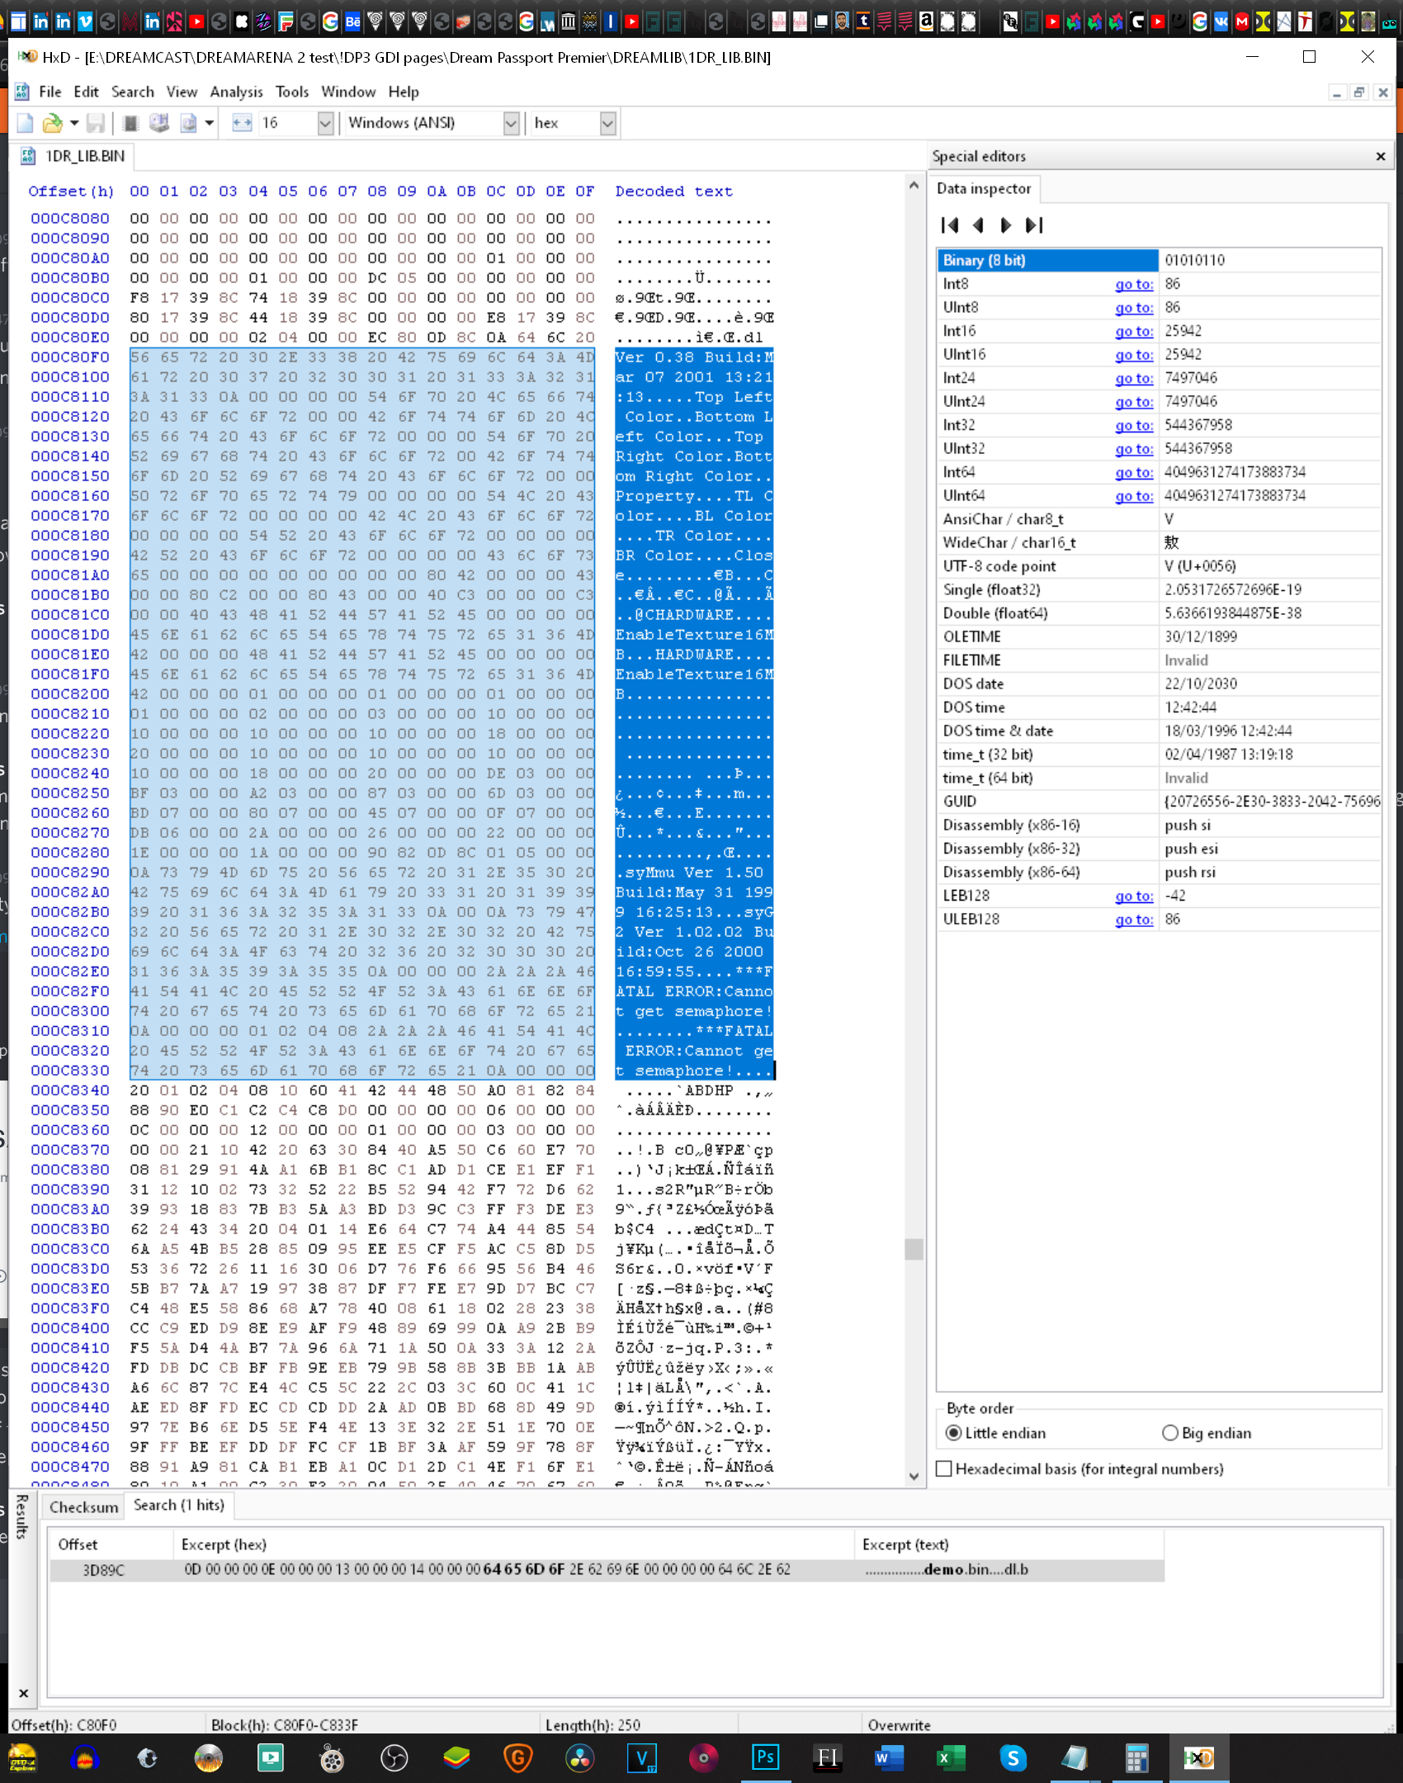
Task: Open the Search menu
Action: point(132,92)
